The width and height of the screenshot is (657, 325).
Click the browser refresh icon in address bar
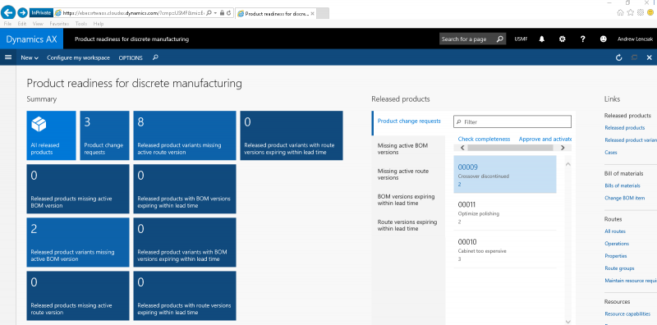point(229,13)
